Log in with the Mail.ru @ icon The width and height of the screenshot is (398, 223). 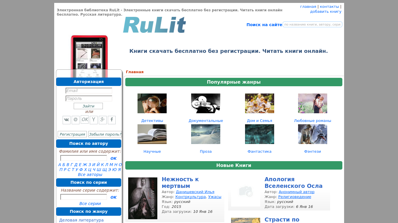tap(75, 120)
